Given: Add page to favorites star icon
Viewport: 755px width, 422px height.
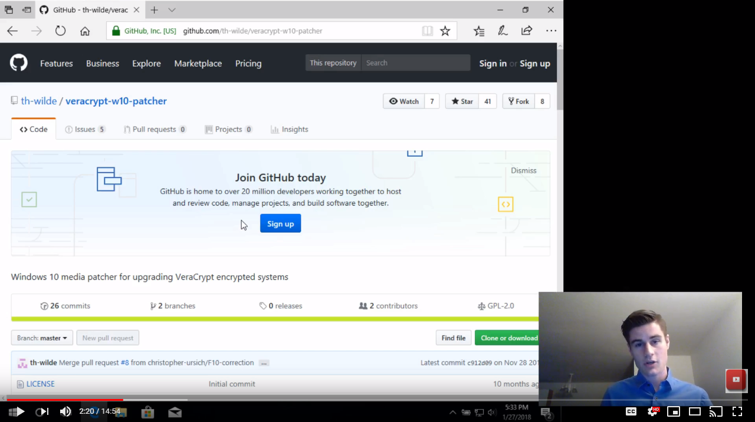Looking at the screenshot, I should tap(445, 31).
